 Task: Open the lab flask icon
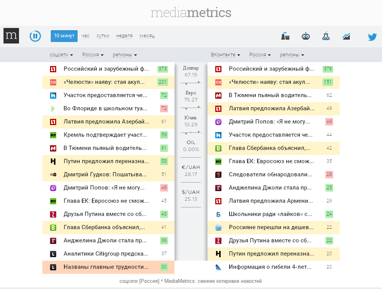(326, 36)
